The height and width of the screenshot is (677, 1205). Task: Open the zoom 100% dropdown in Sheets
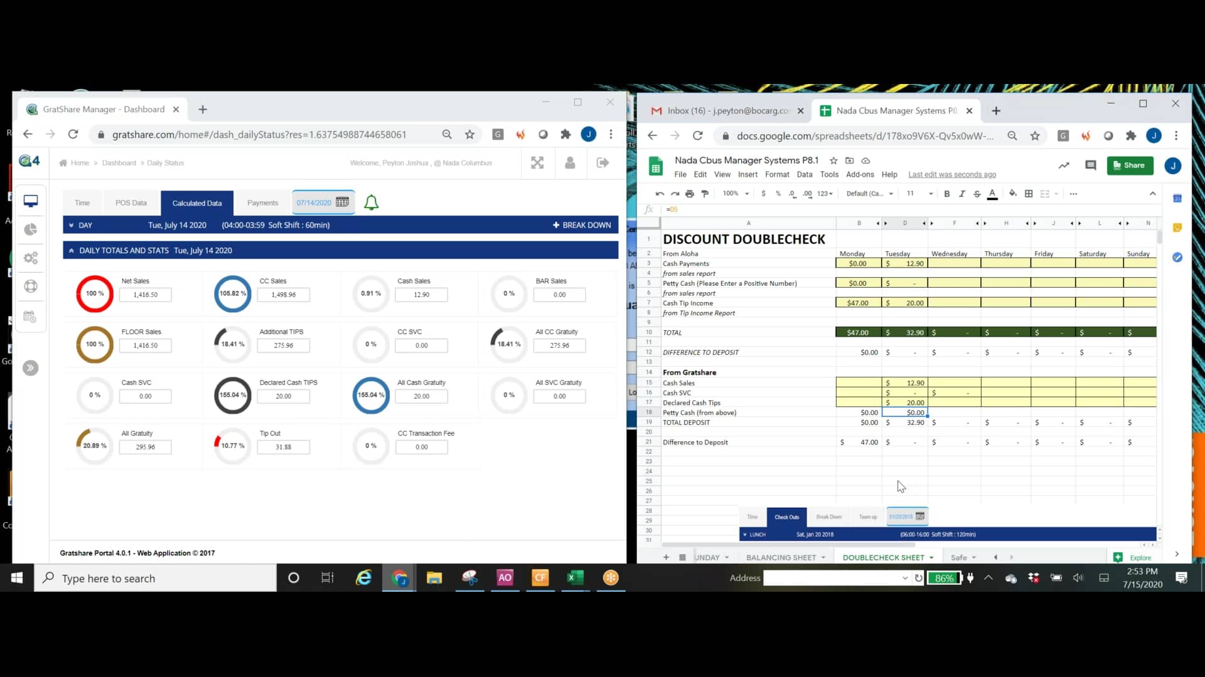(x=736, y=194)
